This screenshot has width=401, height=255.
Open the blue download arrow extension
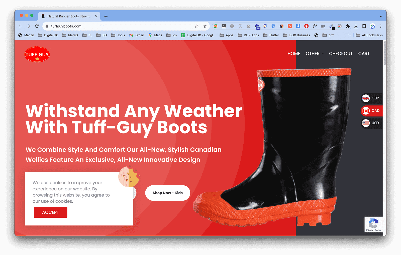click(x=298, y=26)
